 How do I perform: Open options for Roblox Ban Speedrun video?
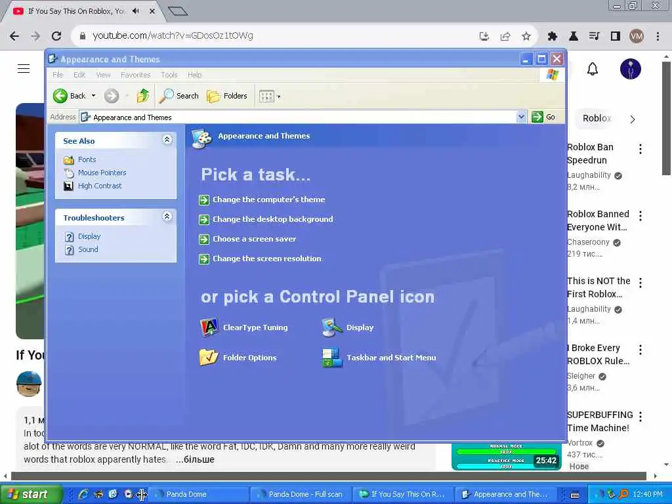[x=640, y=149]
